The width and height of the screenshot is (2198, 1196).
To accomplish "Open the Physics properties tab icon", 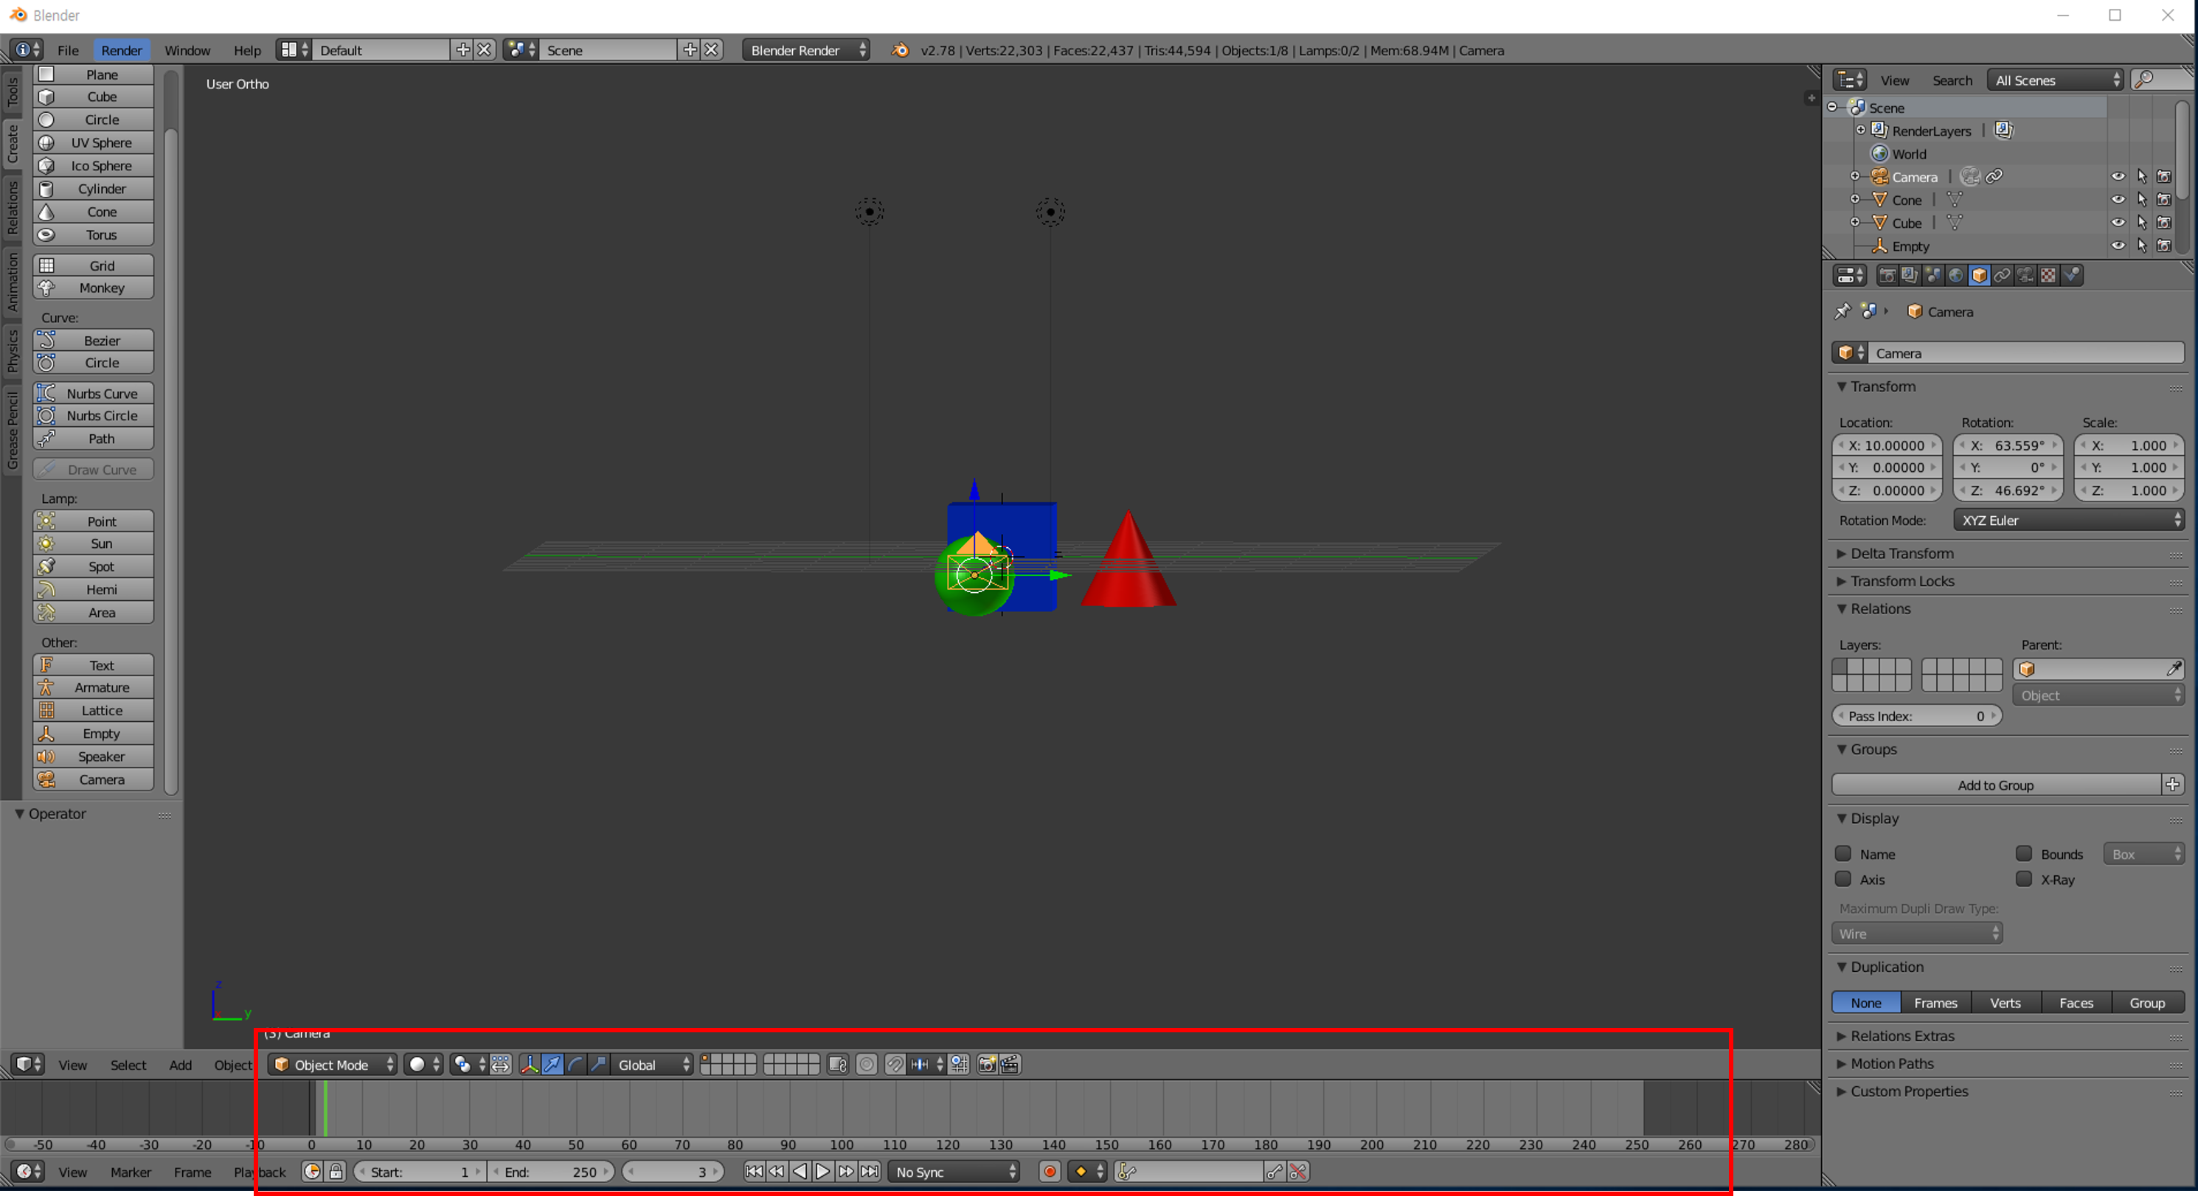I will 2071,276.
